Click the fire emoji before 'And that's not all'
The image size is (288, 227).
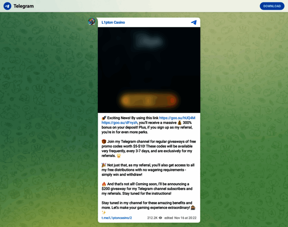(x=104, y=184)
